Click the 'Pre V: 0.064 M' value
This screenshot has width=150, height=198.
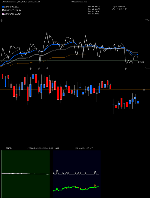pos(119,9)
